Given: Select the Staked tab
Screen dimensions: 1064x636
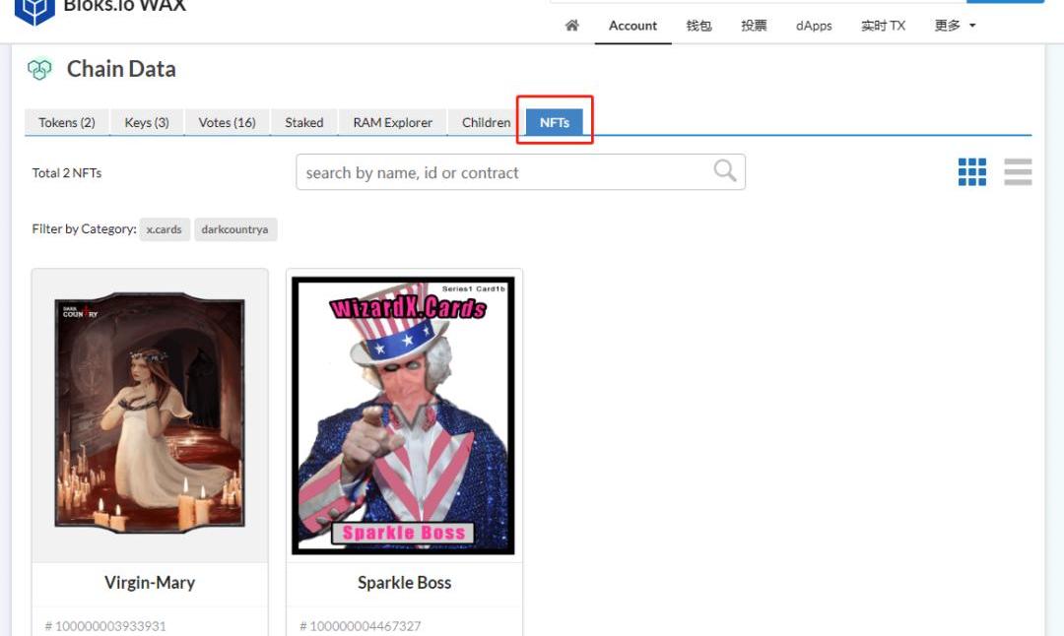Looking at the screenshot, I should click(304, 122).
